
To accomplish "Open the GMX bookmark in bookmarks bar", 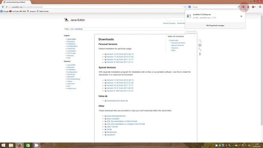I will click(x=23, y=11).
